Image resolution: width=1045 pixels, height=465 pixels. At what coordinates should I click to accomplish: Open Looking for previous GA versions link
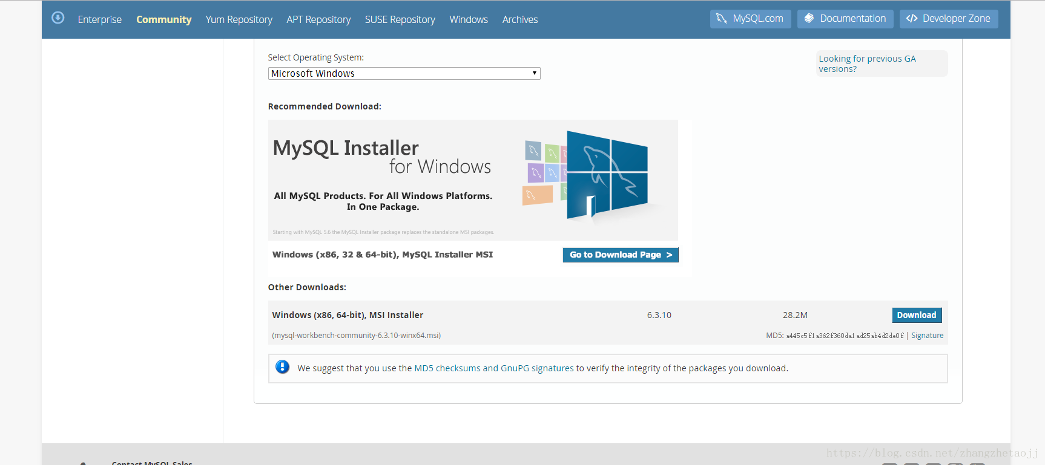(x=867, y=63)
